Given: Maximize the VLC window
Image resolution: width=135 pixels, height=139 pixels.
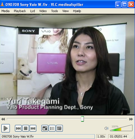Looking at the screenshot, I should tap(125, 4).
